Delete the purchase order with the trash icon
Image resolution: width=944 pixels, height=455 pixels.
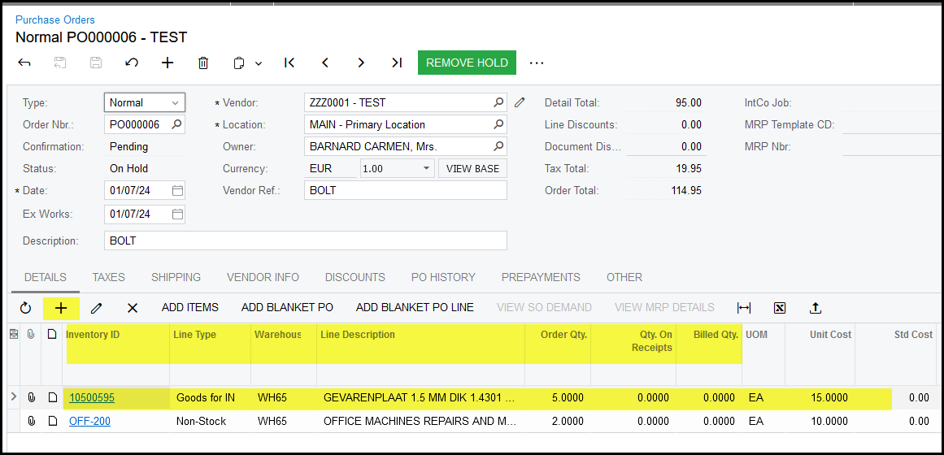pyautogui.click(x=203, y=63)
